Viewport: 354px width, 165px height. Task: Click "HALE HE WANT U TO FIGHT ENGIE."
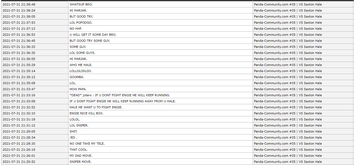coord(96,107)
